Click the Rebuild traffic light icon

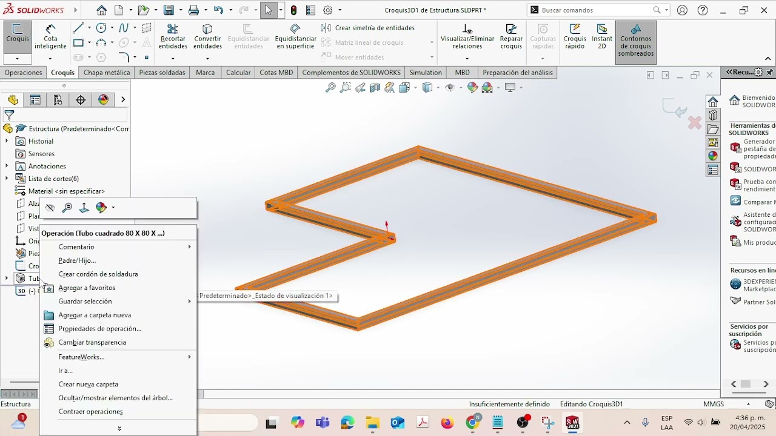click(294, 10)
